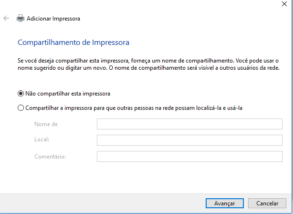Click the gray footer bar left of Avançar
The width and height of the screenshot is (293, 214).
[x=95, y=203]
